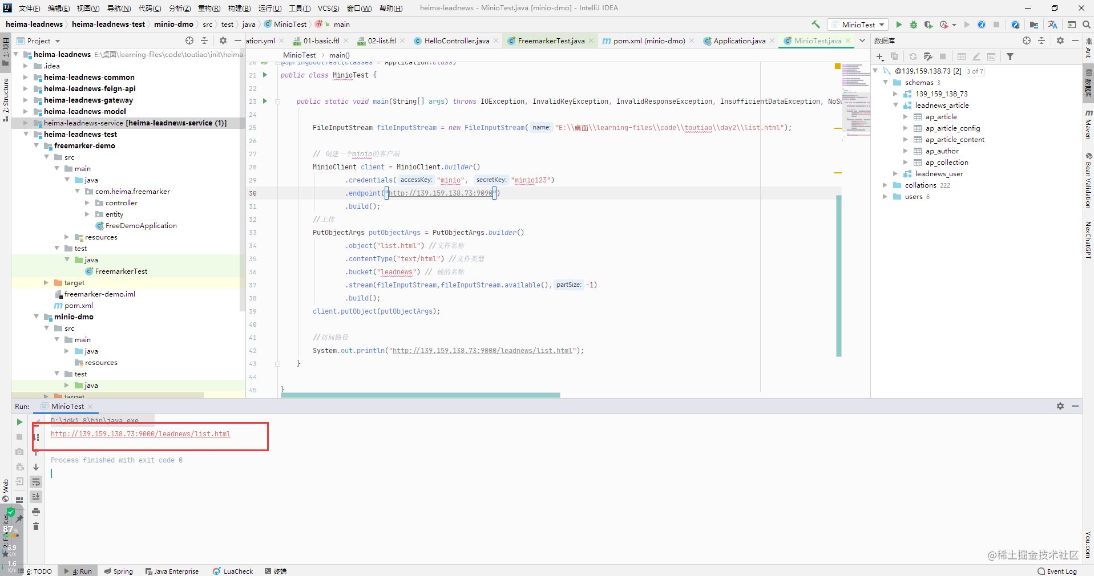Soft-wrap output with the wrap lines icon
1094x576 pixels.
coord(36,482)
